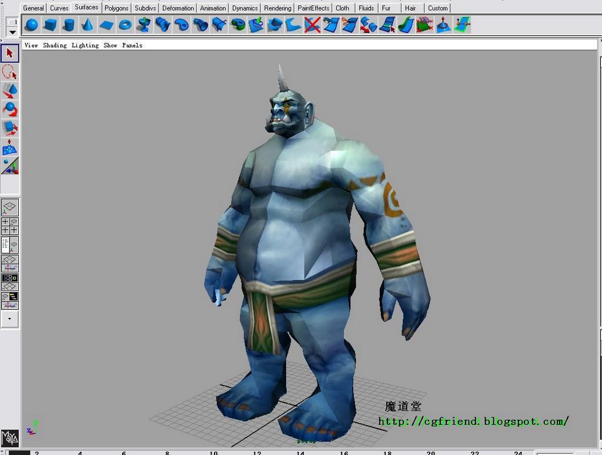602x455 pixels.
Task: Create a NURBS cone from the shelf
Action: (x=88, y=25)
